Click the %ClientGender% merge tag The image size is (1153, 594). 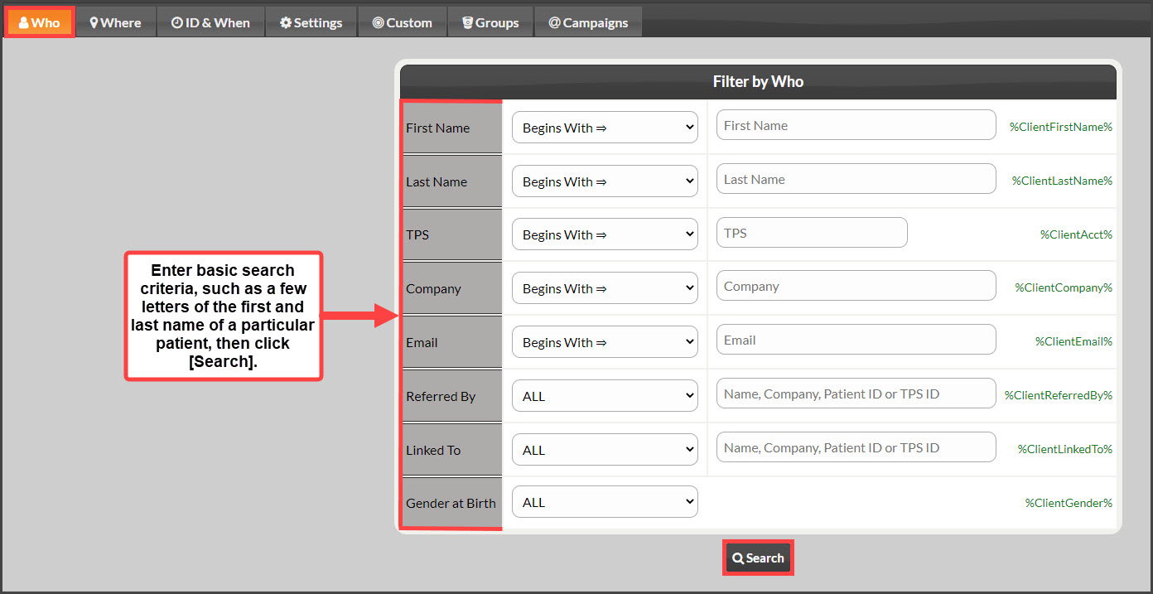click(x=1069, y=503)
